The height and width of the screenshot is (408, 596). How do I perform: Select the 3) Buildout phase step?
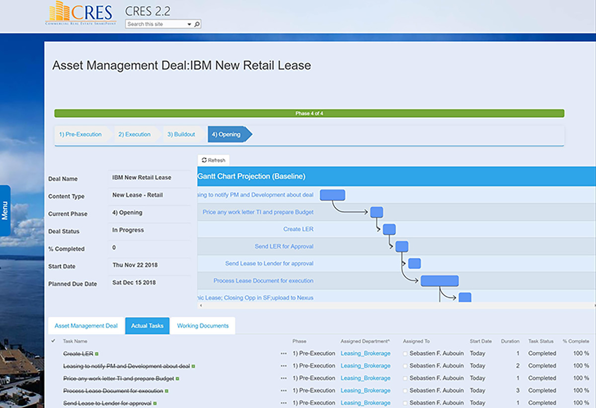pos(181,134)
